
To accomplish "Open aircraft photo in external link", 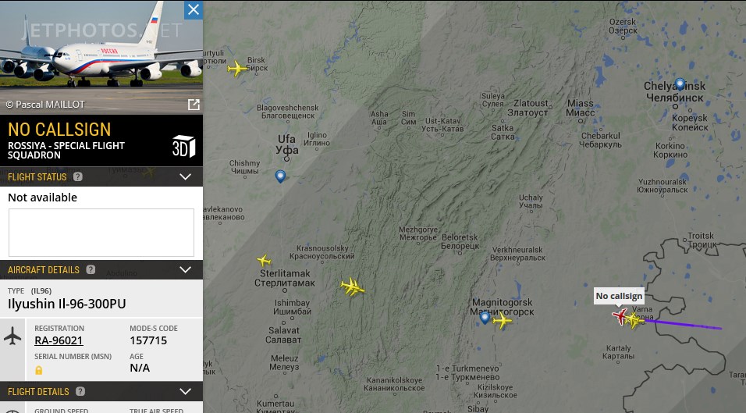I will coord(194,105).
